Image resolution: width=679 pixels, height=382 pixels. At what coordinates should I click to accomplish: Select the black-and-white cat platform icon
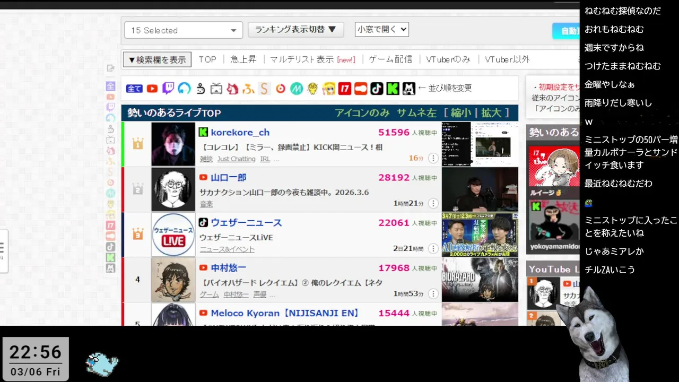pos(408,89)
